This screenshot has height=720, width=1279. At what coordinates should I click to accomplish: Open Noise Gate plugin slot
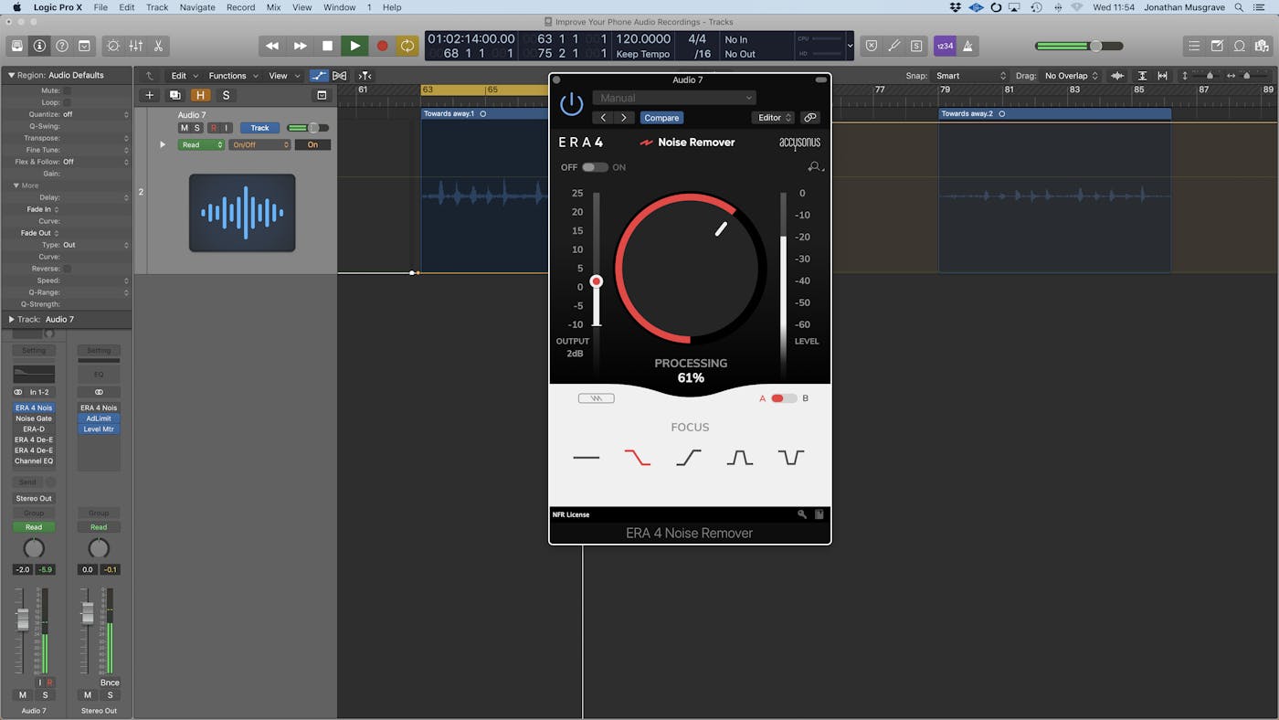point(34,418)
